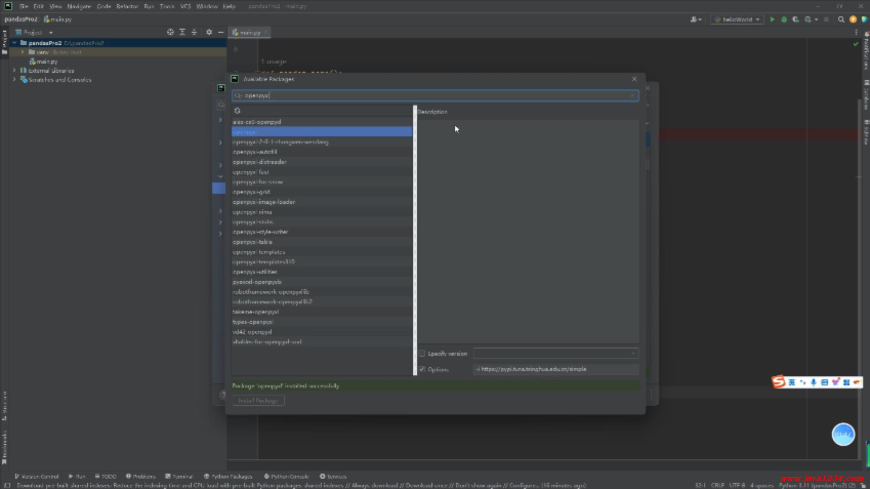Select the alas-ce0-openpyxl package
Viewport: 870px width, 489px height.
322,122
